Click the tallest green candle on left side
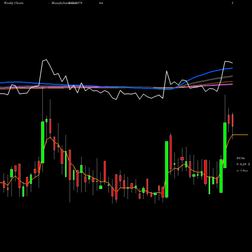 (43, 142)
